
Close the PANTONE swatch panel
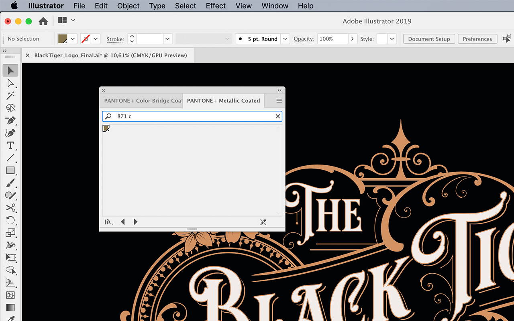click(104, 91)
